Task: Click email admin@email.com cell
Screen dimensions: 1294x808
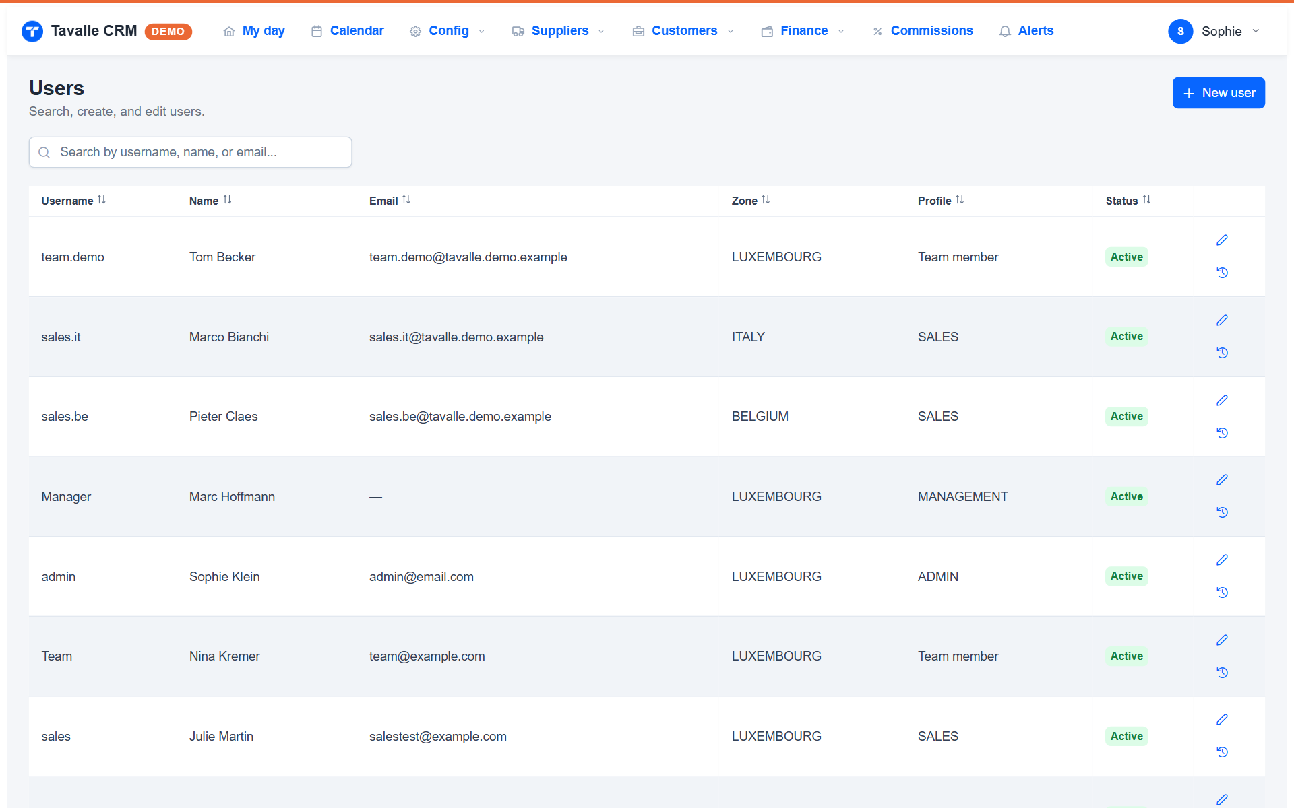Action: [x=421, y=576]
